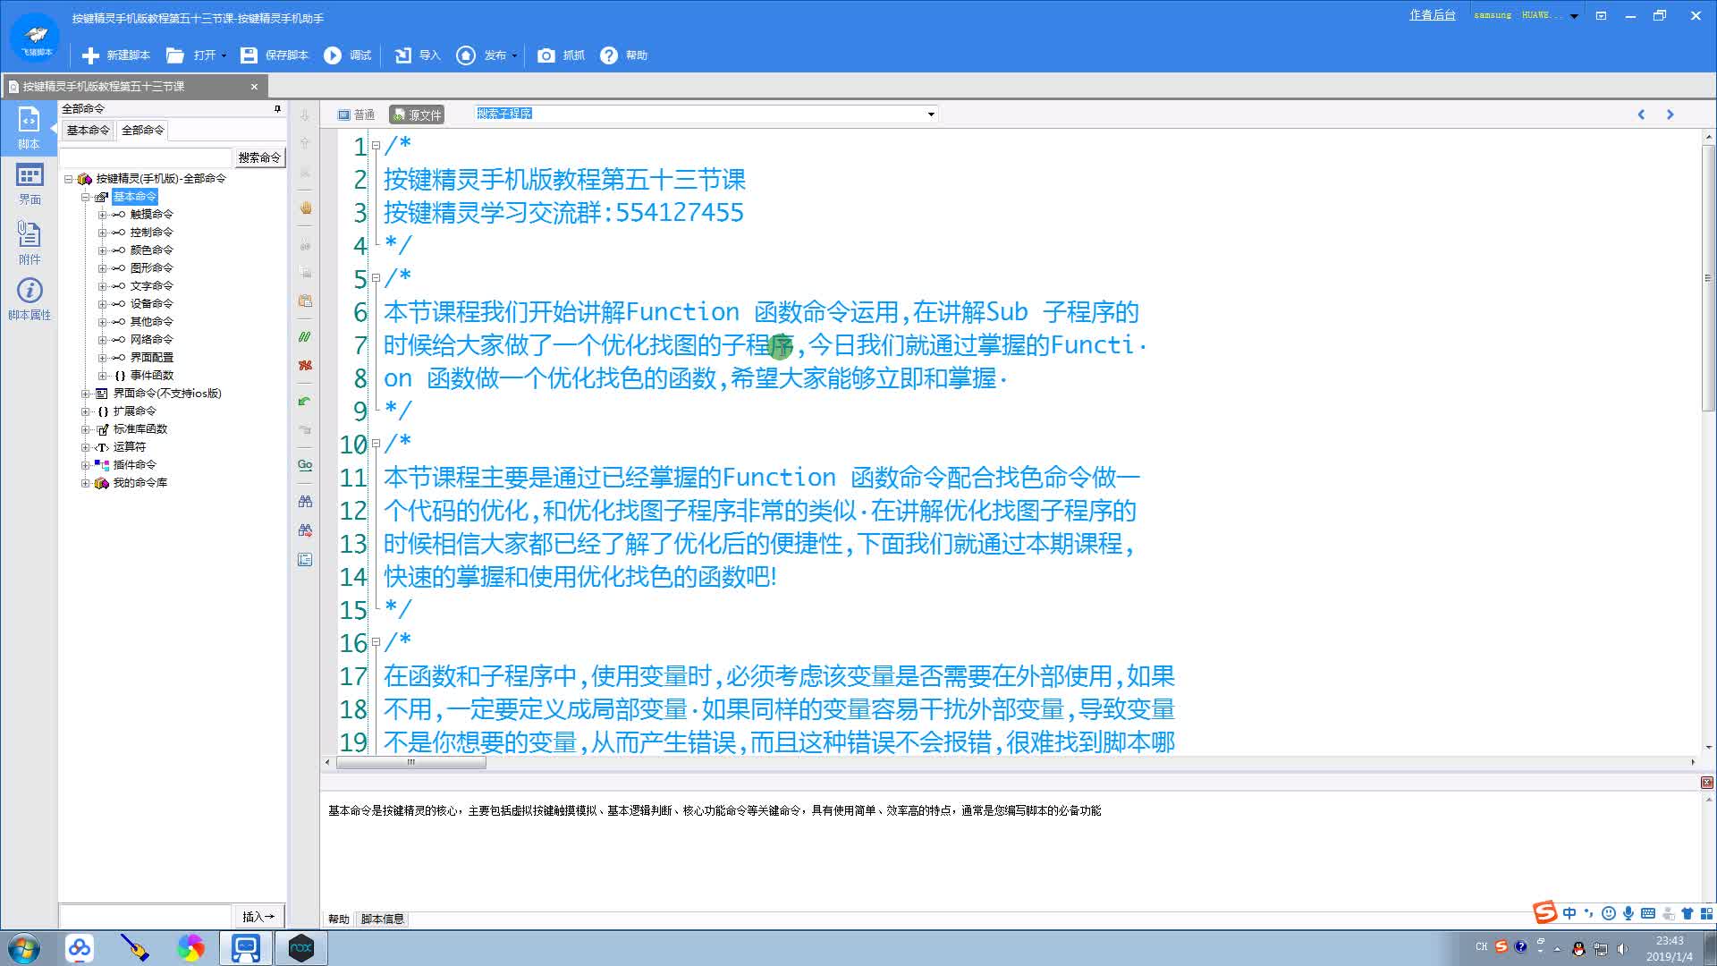Toggle Sogou soft keyboard icon
This screenshot has width=1717, height=966.
1648,913
